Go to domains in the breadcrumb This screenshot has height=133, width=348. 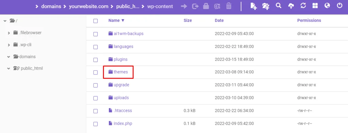51,6
